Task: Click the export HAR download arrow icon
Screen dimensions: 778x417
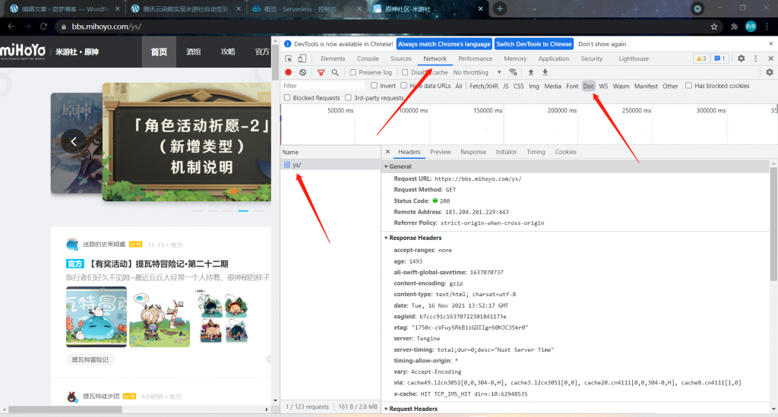Action: click(x=545, y=72)
